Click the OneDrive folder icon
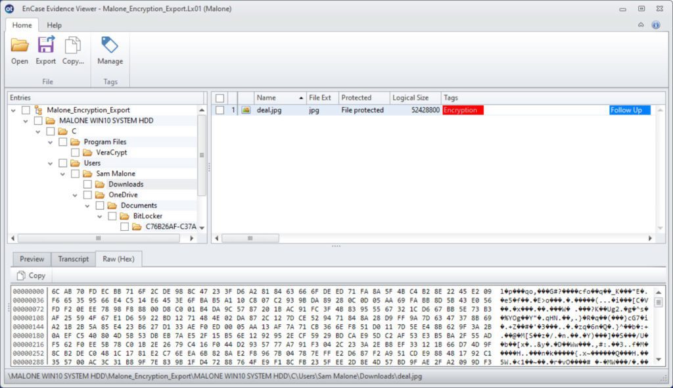 (100, 195)
